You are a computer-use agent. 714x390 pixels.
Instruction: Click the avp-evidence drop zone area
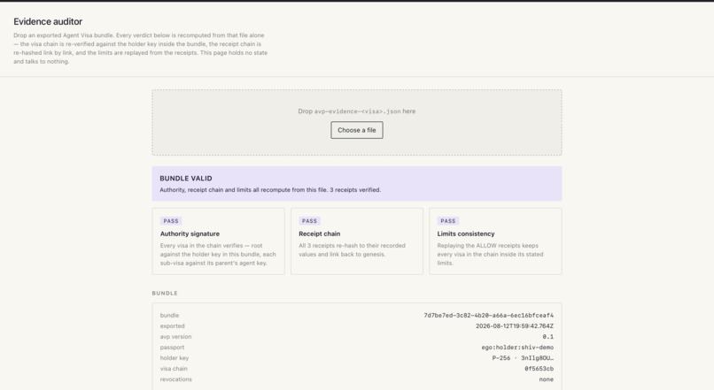(x=356, y=122)
